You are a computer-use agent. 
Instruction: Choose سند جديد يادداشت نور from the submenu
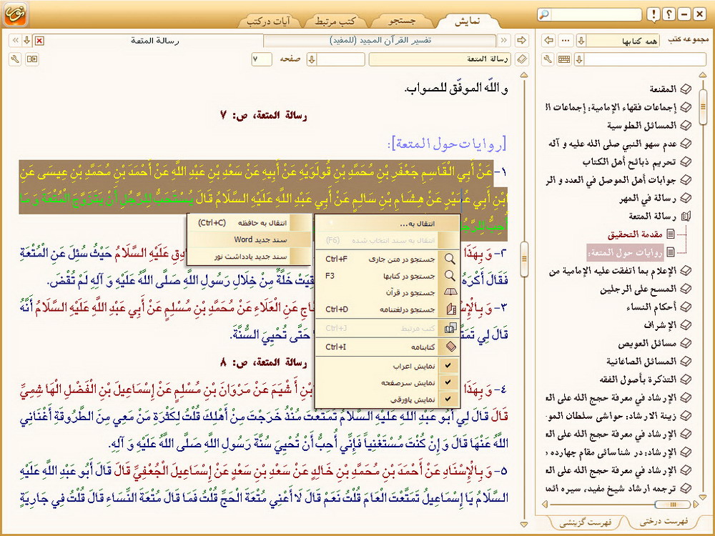point(249,256)
